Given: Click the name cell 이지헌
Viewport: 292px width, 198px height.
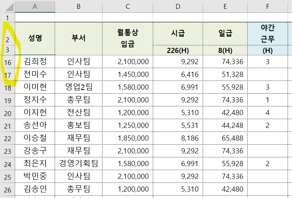Looking at the screenshot, I should coord(35,113).
